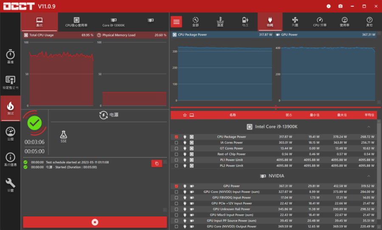The image size is (382, 230).
Task: Copy the test log with red clipboard button
Action: (x=157, y=163)
